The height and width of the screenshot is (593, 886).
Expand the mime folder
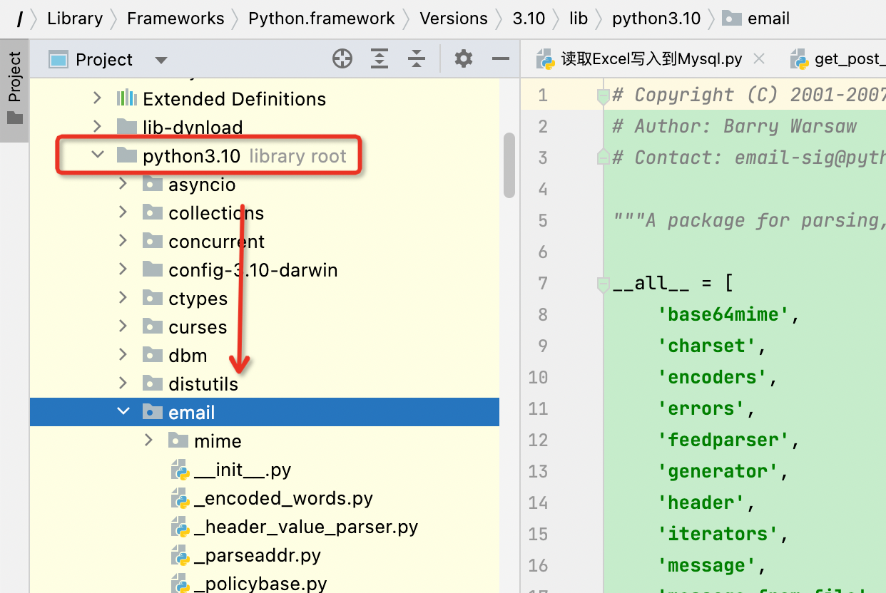[x=148, y=440]
